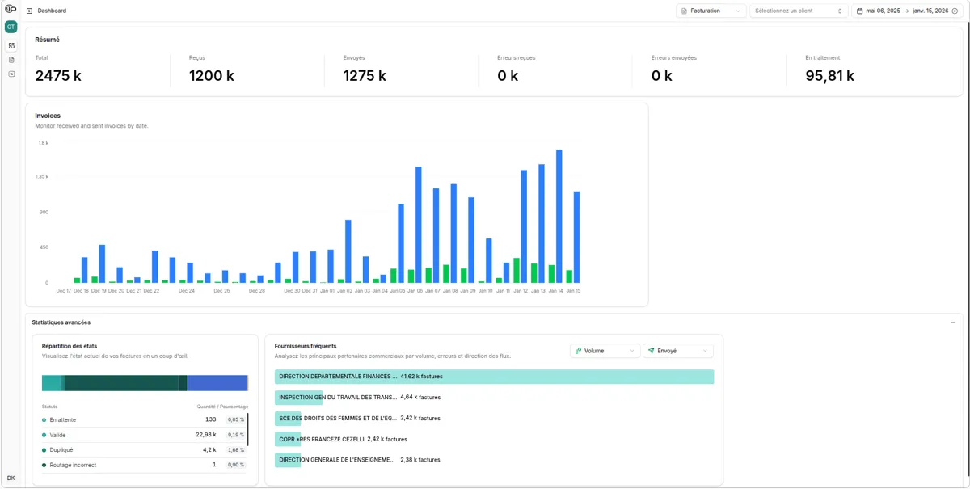Click the link icon in Volume dropdown
Image resolution: width=970 pixels, height=489 pixels.
(x=578, y=351)
